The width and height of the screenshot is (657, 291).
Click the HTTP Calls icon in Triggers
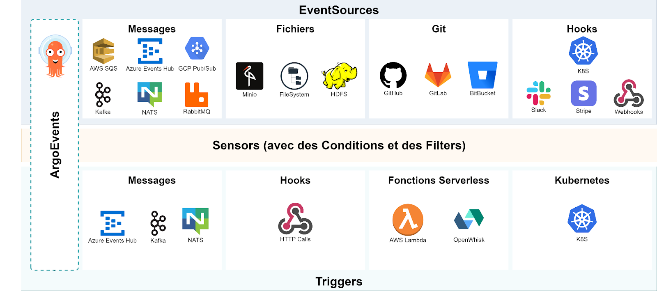click(295, 218)
